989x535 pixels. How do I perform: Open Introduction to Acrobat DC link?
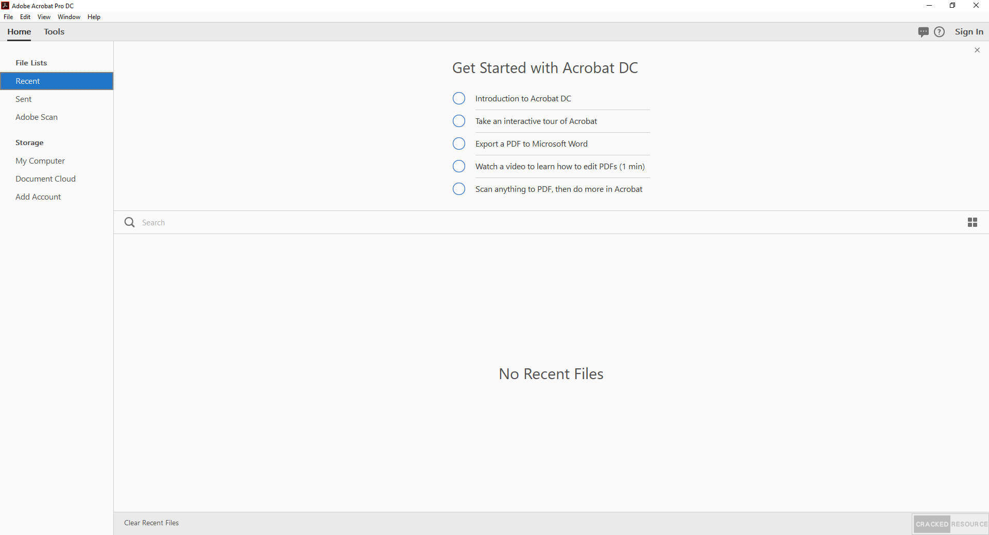523,98
